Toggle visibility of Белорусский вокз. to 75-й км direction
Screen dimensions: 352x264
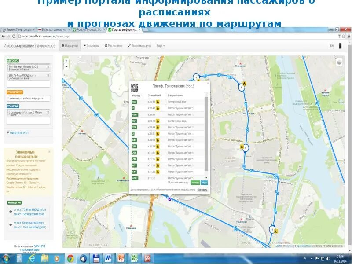tap(11, 225)
